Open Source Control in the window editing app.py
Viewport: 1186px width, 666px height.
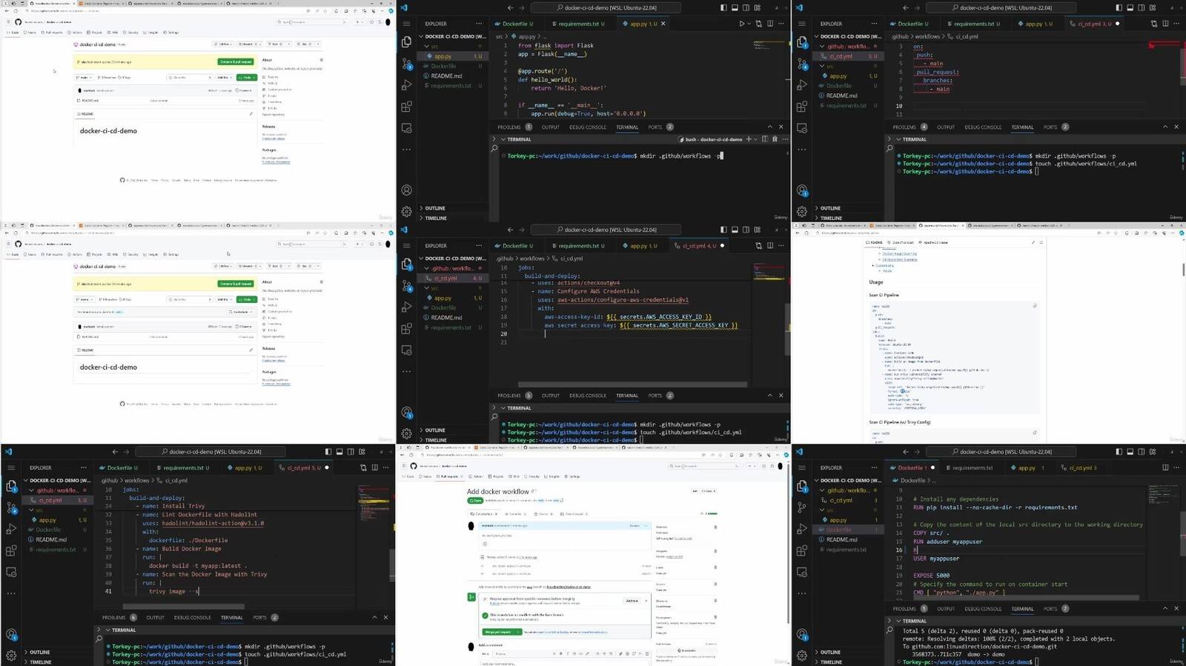pos(406,64)
